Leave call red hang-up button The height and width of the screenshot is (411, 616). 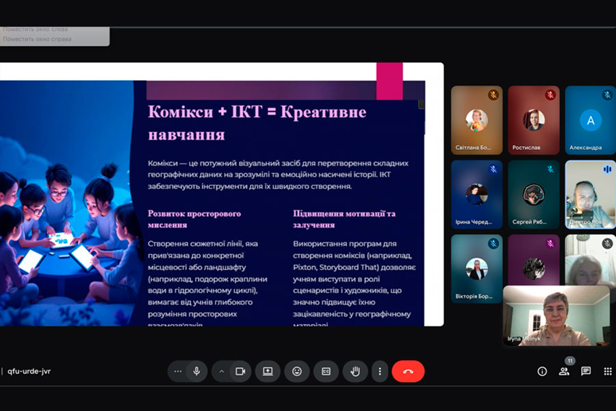coord(408,371)
